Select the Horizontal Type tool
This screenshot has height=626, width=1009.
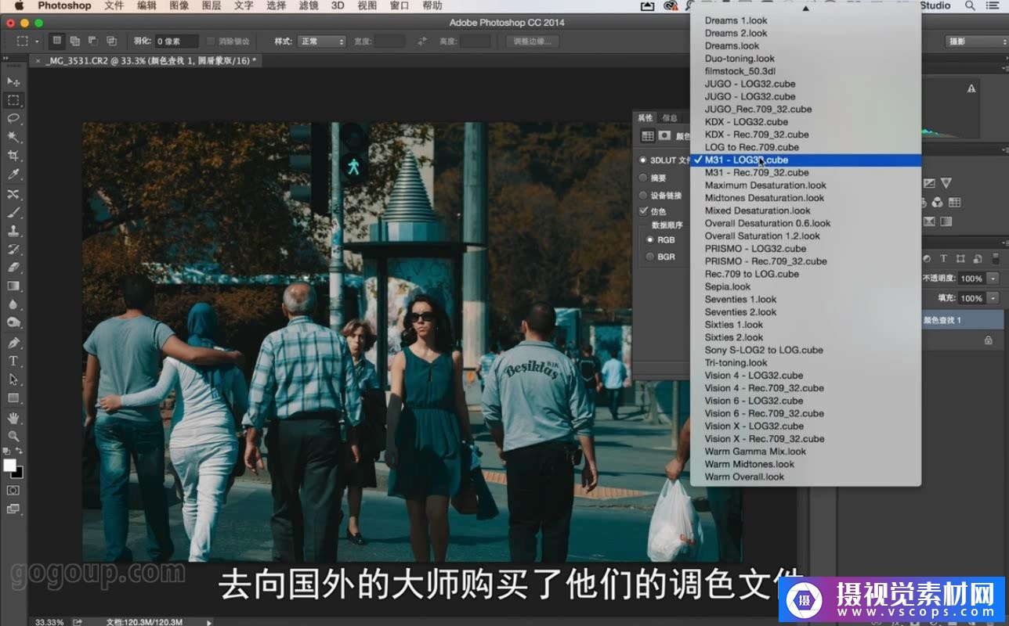click(x=13, y=361)
